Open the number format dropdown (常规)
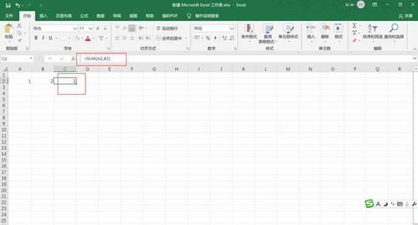 232,28
